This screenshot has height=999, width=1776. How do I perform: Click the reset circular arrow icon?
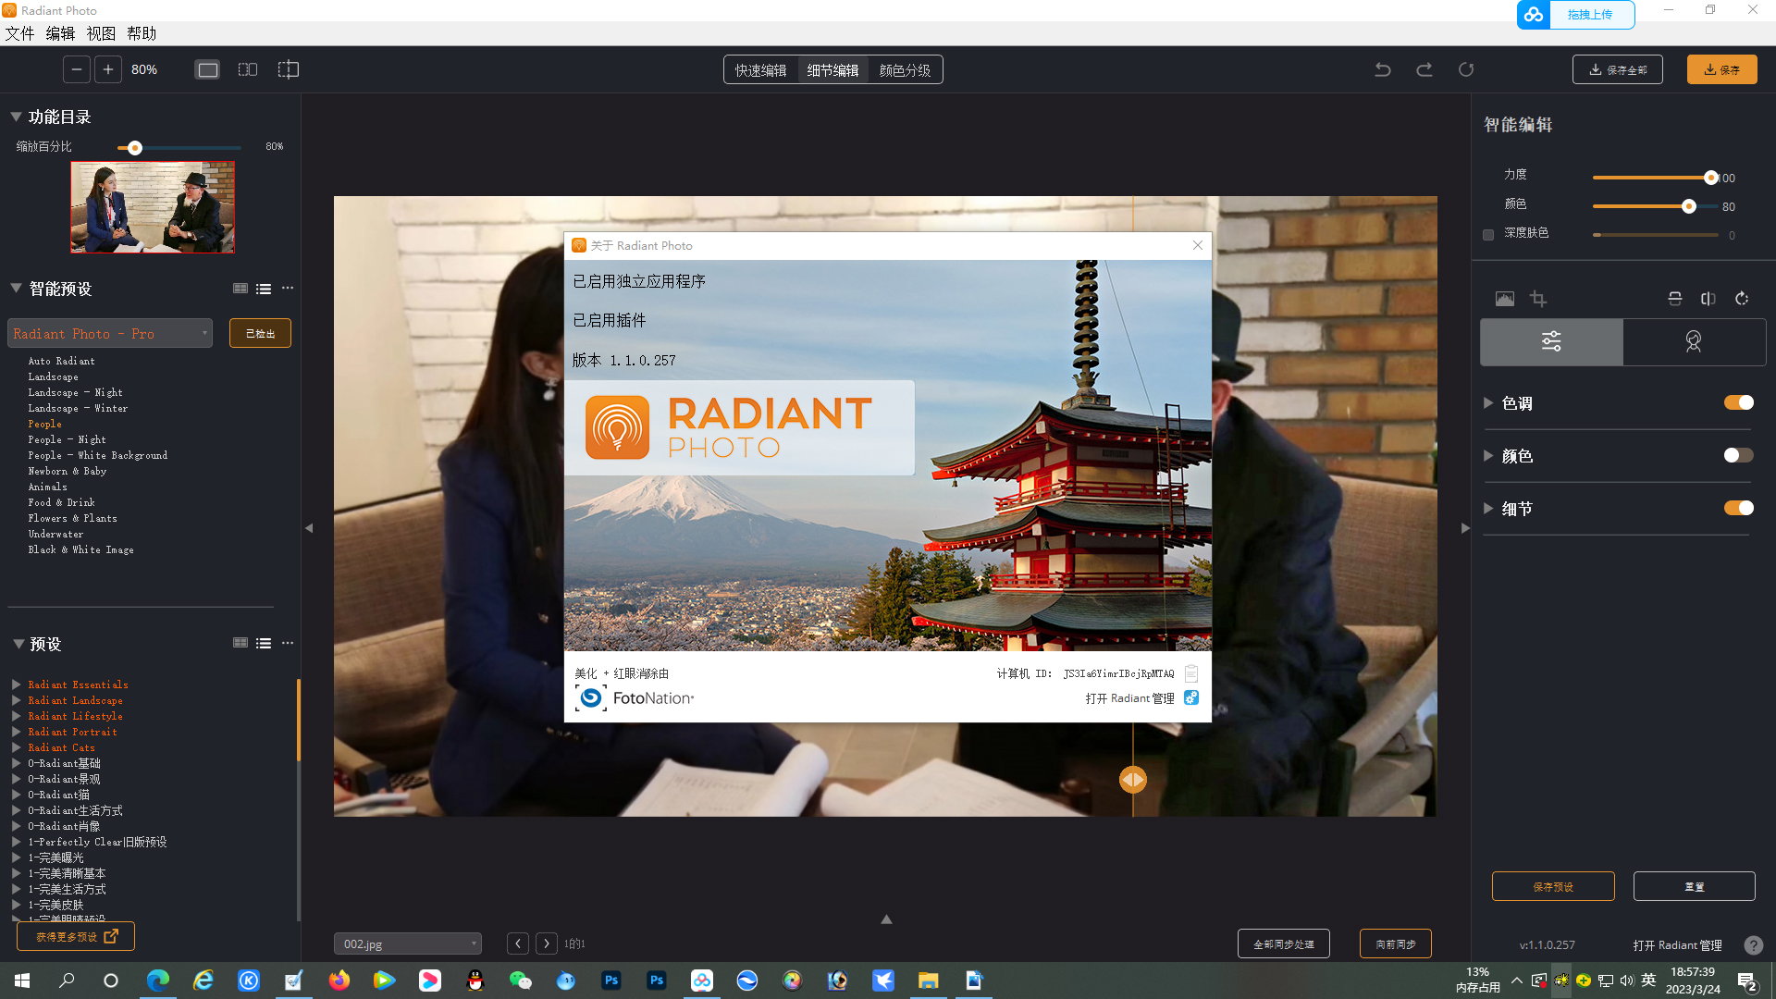point(1466,69)
